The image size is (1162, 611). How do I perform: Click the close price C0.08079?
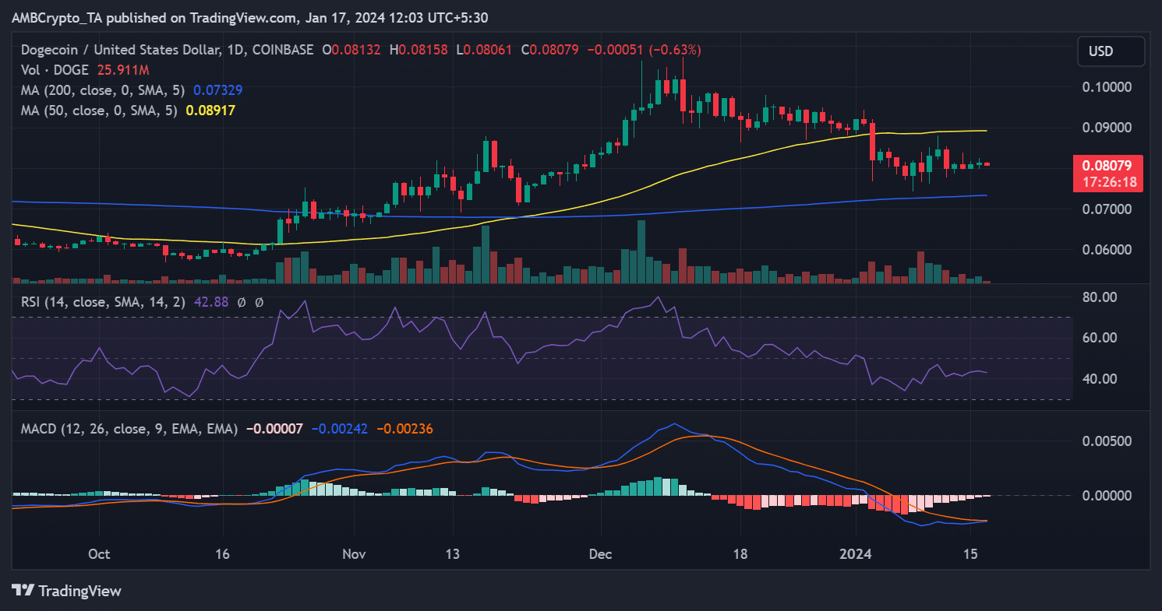[x=549, y=50]
